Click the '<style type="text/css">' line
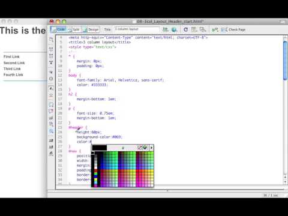Screen dimensions: 288x216 click(92, 47)
